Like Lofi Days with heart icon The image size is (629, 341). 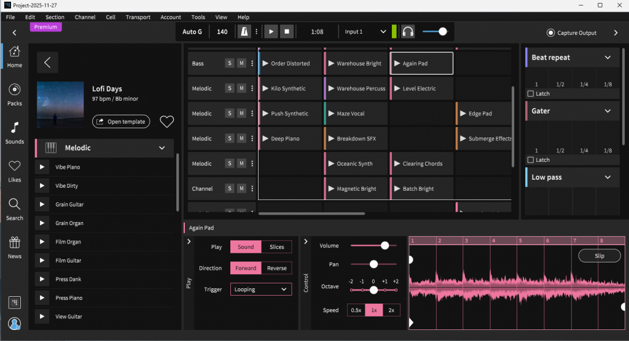click(x=166, y=122)
